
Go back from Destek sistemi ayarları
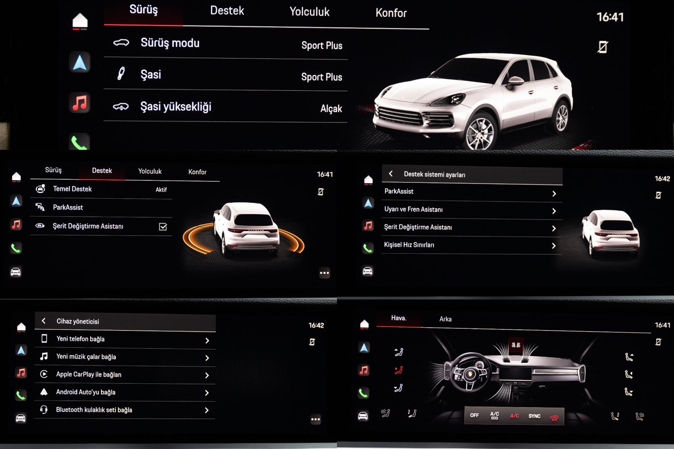(391, 174)
